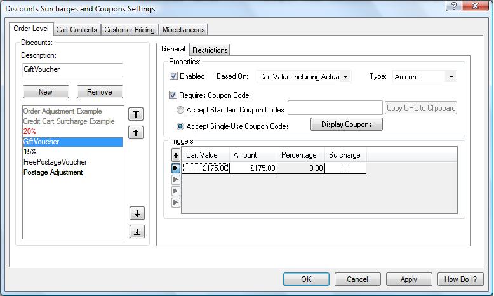Click the help question mark in title bar

tap(453, 6)
